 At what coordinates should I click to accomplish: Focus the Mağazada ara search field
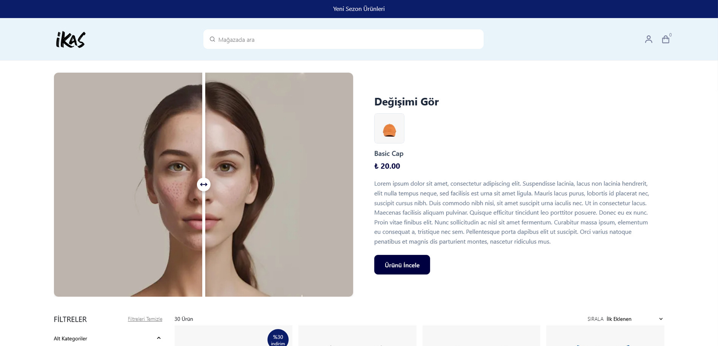coord(343,39)
